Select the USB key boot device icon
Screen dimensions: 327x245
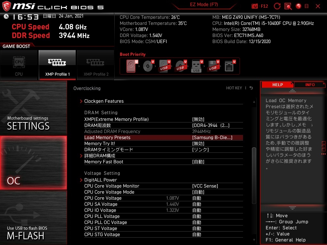coord(197,66)
